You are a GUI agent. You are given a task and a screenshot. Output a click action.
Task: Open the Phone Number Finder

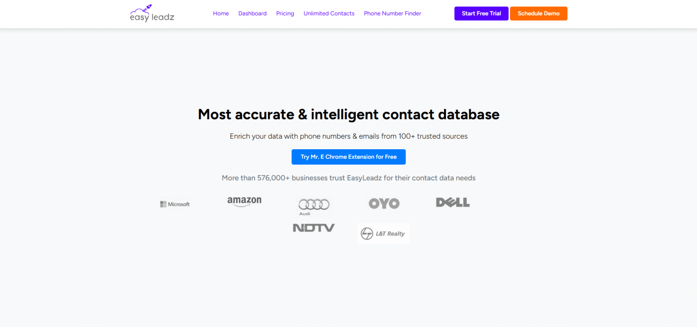pos(392,13)
